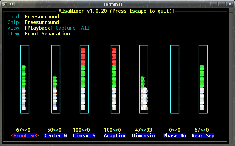Maximize the Terminal window
Image resolution: width=235 pixels, height=146 pixels.
coord(222,4)
